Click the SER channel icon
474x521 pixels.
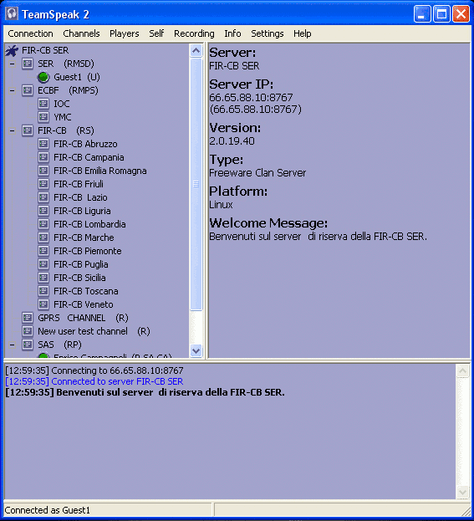click(28, 64)
